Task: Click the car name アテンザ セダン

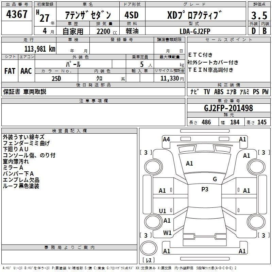Action: (88, 15)
